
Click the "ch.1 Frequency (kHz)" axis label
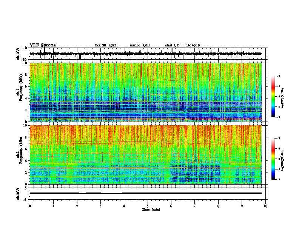(x=19, y=88)
